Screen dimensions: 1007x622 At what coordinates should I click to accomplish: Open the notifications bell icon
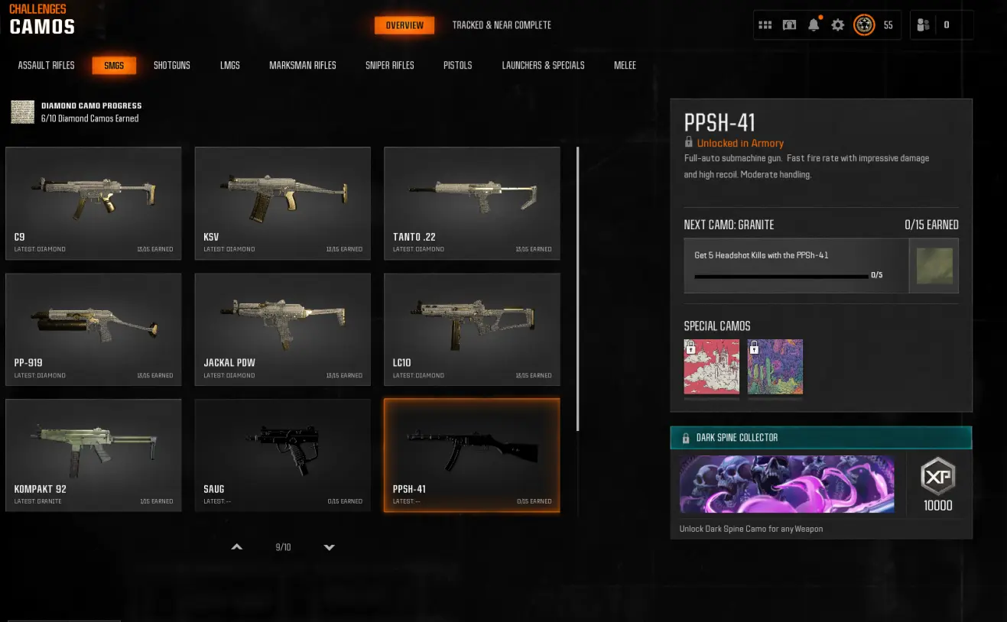coord(814,25)
